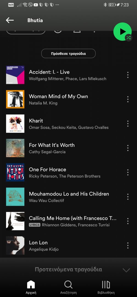Open more menu for One For Horace
The width and height of the screenshot is (137, 297).
[128, 172]
